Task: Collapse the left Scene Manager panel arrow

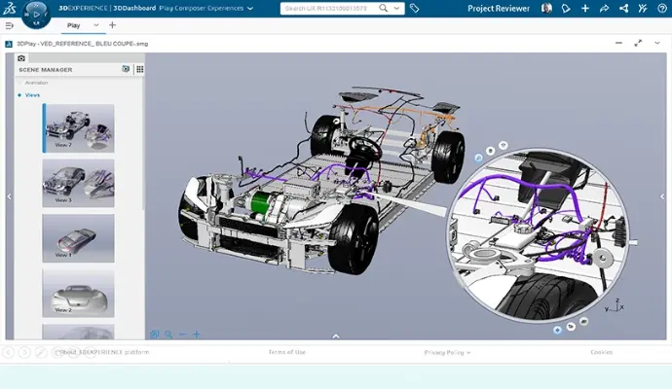Action: click(x=9, y=196)
